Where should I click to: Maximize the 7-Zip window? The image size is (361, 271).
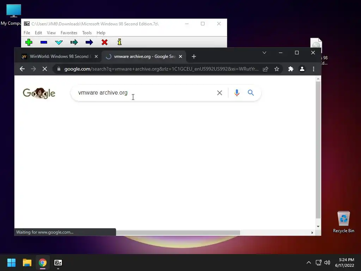[203, 24]
